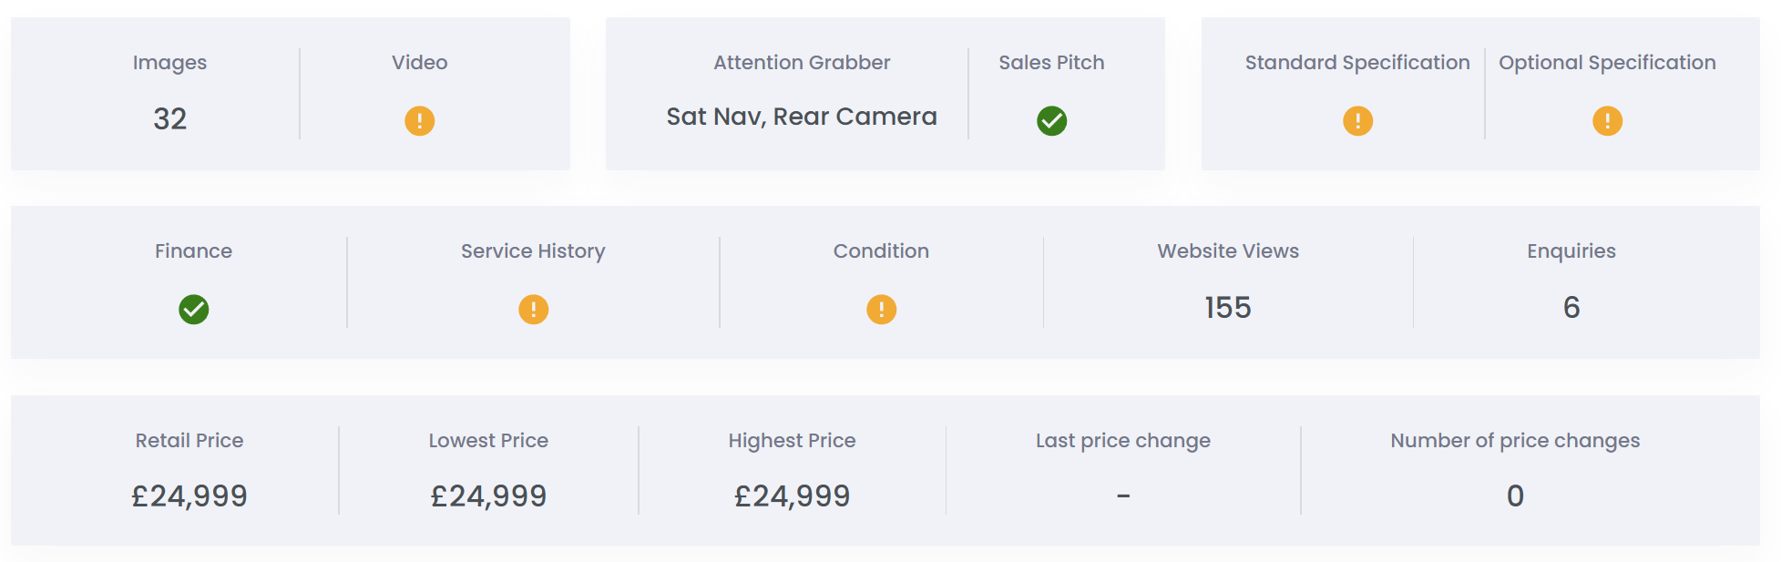Click the Finance label

tap(193, 251)
